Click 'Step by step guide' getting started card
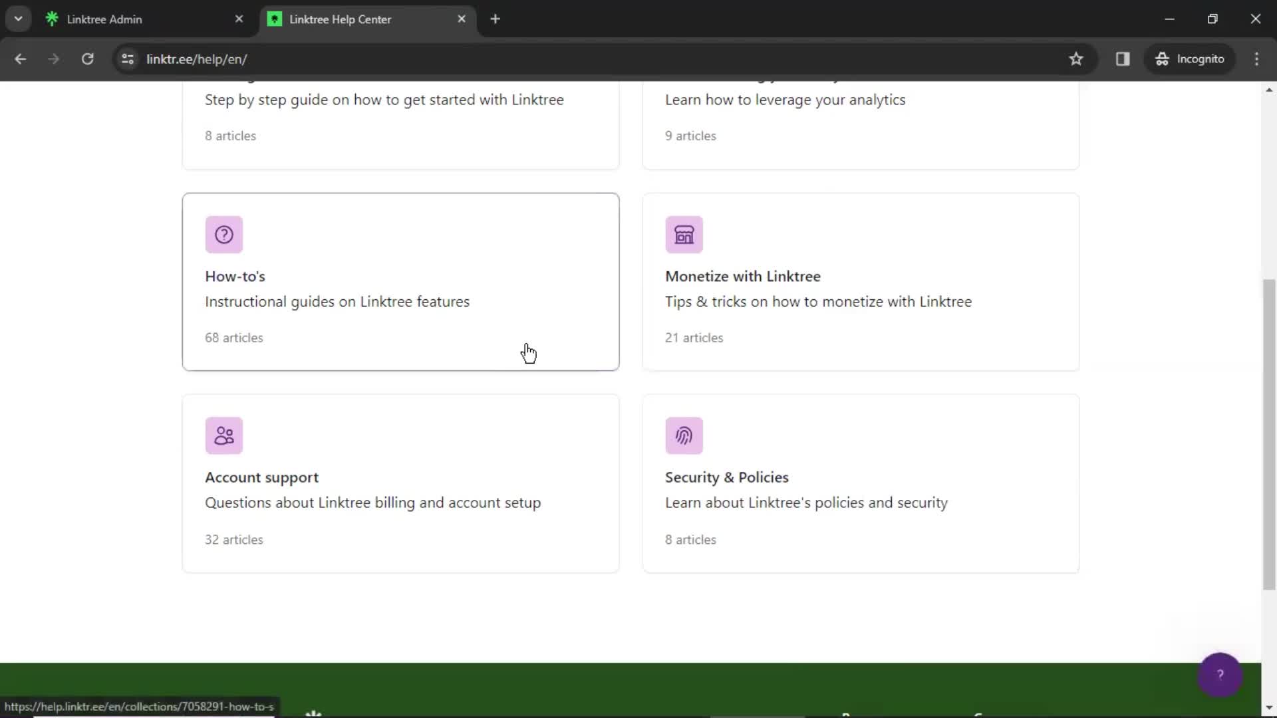The height and width of the screenshot is (718, 1277). [x=400, y=125]
